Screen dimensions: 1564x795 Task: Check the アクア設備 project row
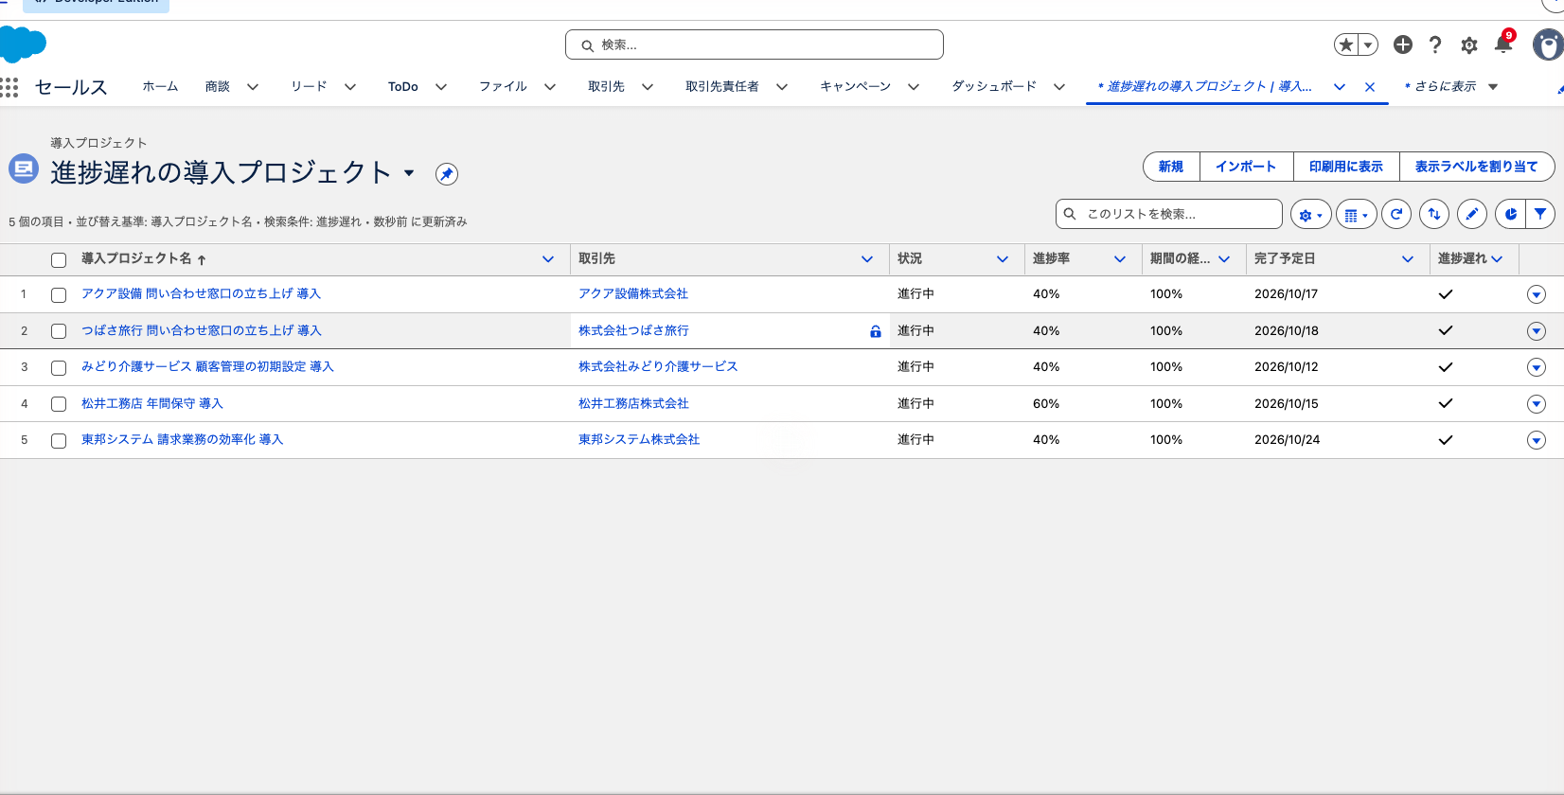point(59,295)
